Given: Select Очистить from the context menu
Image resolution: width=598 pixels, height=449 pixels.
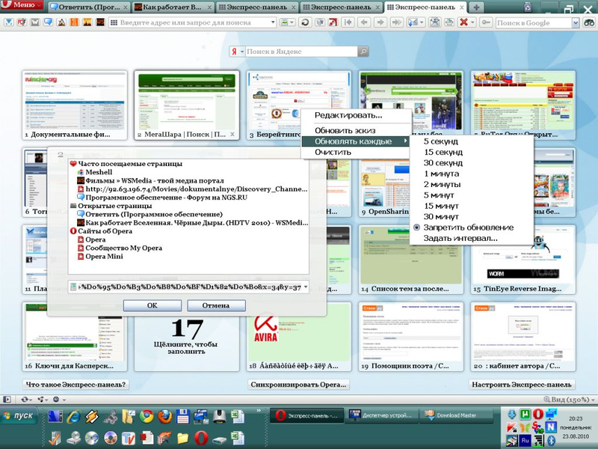Looking at the screenshot, I should [333, 152].
